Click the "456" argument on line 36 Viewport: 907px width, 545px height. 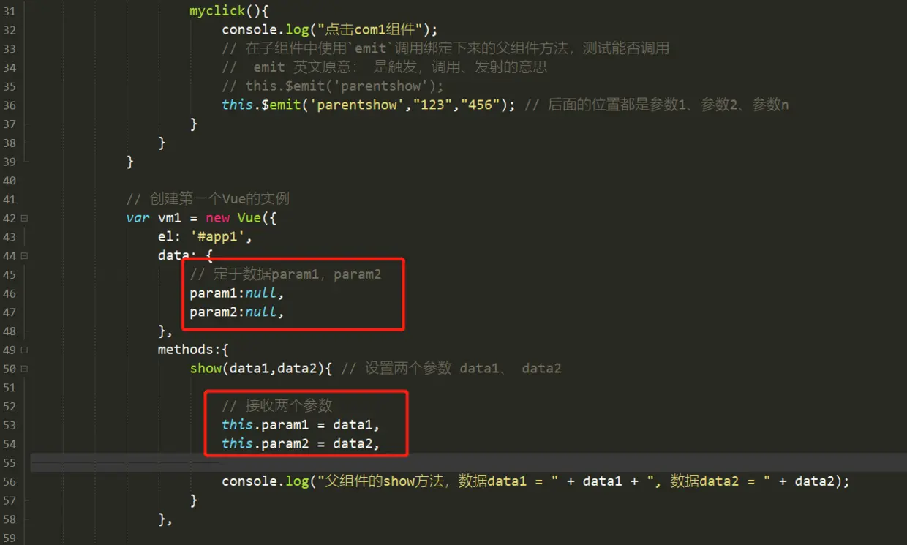pos(479,105)
